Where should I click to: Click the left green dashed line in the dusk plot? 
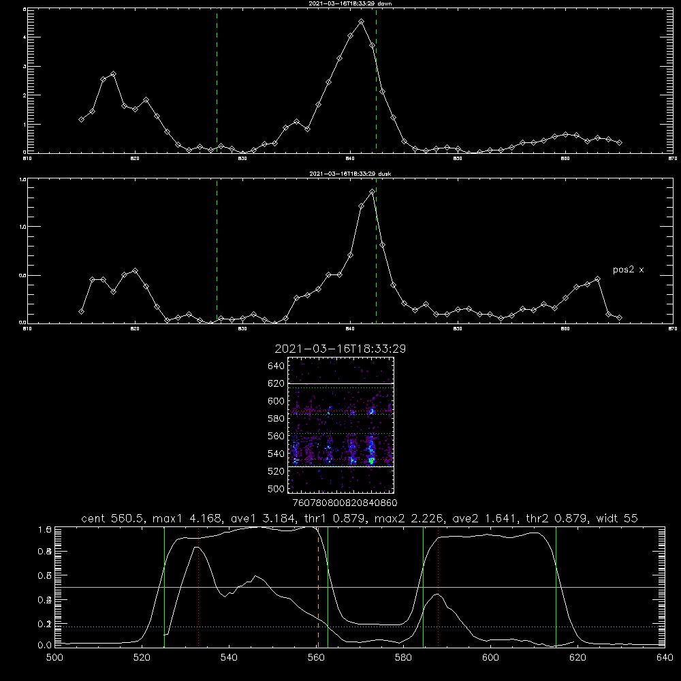tap(217, 251)
